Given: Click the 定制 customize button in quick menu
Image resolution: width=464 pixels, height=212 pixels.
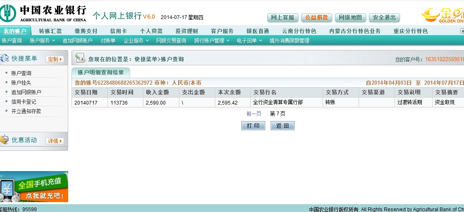Looking at the screenshot, I should (x=55, y=59).
